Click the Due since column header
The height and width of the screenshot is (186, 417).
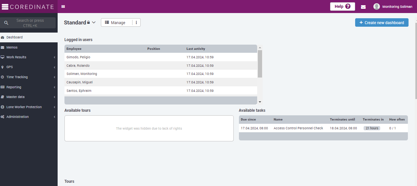tap(248, 120)
